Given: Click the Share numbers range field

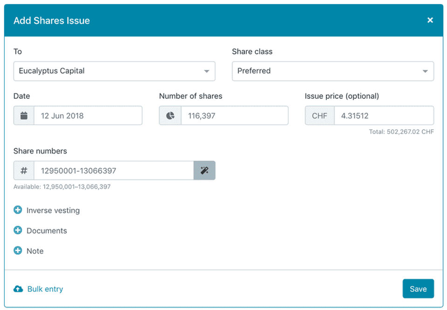Looking at the screenshot, I should tap(114, 171).
